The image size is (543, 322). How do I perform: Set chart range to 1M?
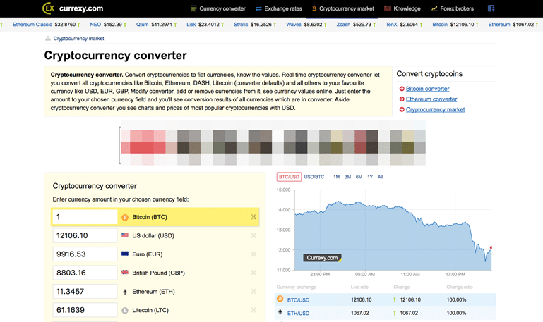click(336, 177)
